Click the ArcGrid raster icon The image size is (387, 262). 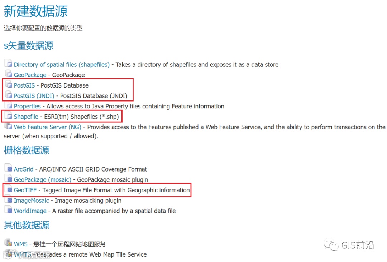pyautogui.click(x=8, y=168)
